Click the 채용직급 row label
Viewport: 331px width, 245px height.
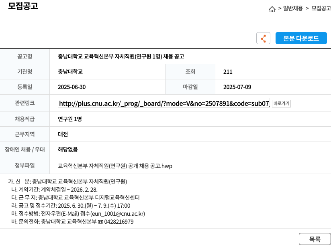point(25,119)
